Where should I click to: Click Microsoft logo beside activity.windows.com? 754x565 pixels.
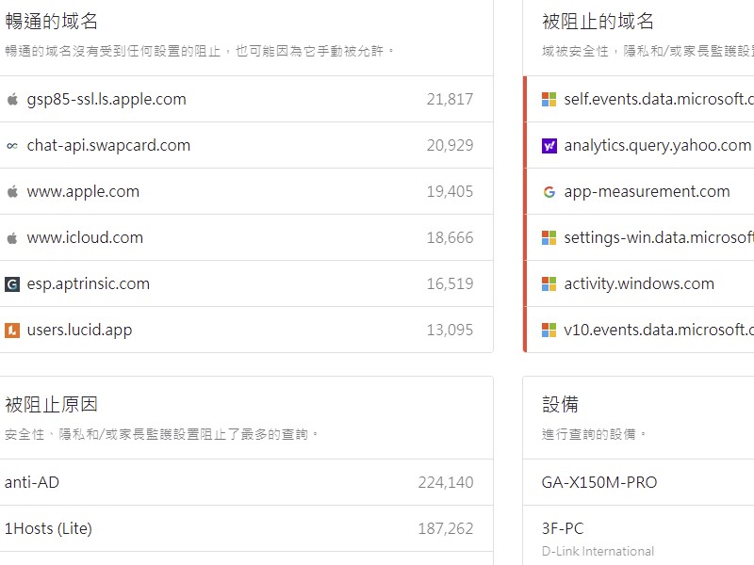(x=549, y=284)
